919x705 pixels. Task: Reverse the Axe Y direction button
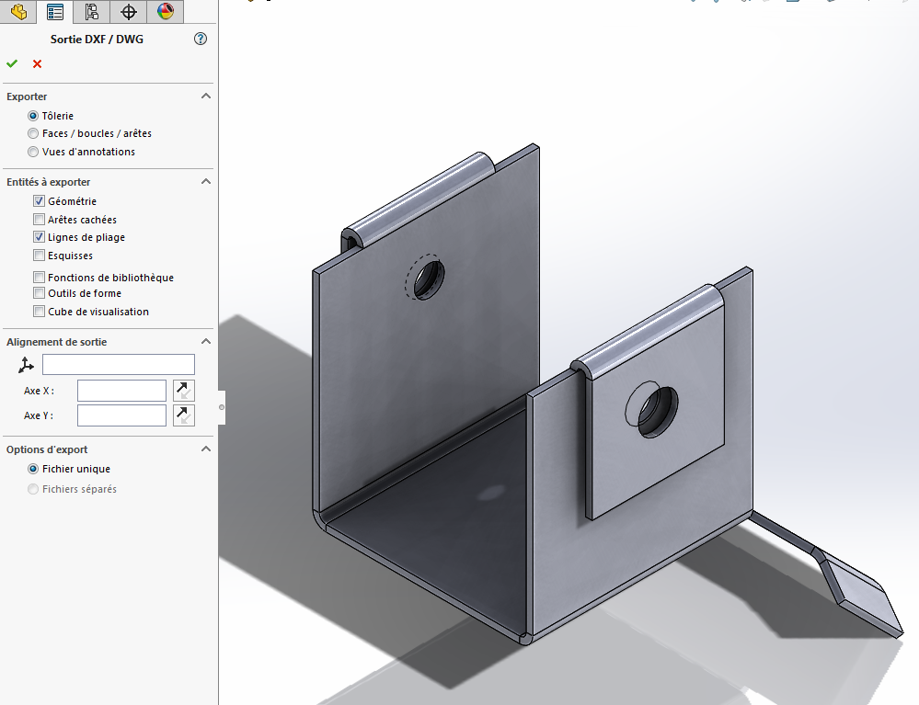(x=183, y=415)
